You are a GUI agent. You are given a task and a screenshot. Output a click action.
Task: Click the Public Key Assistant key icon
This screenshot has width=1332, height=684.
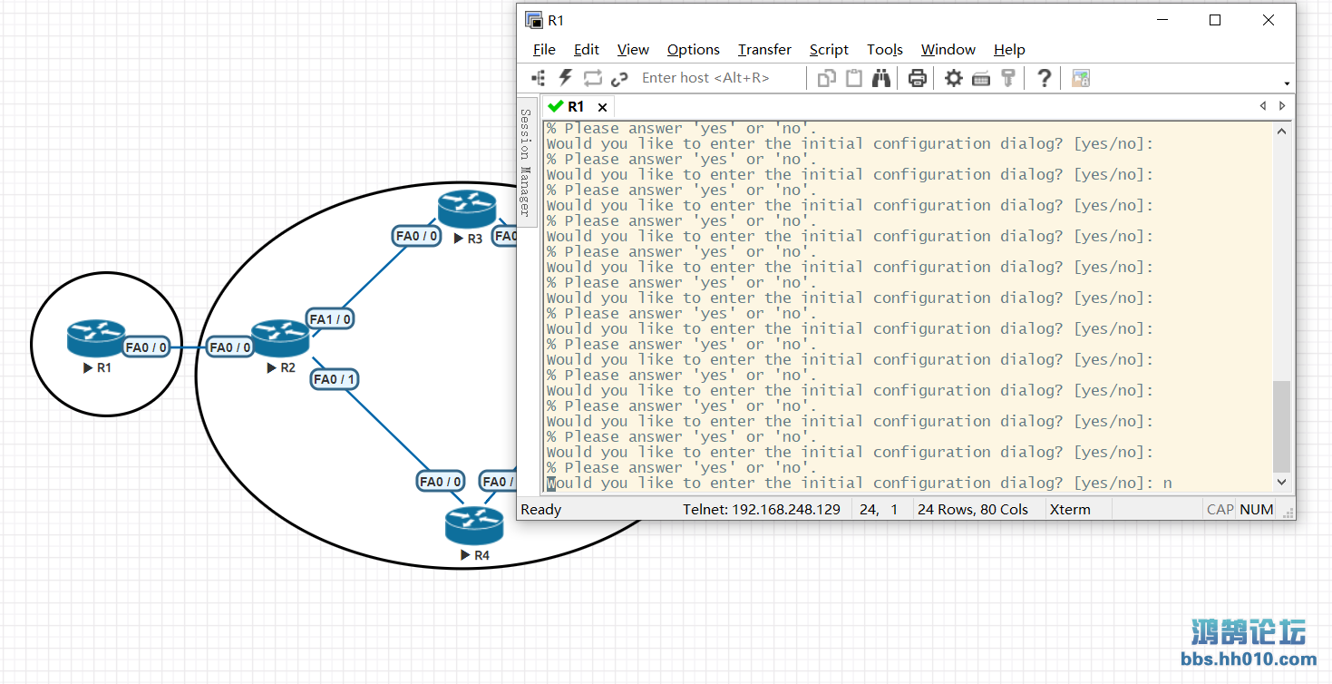(x=1007, y=78)
